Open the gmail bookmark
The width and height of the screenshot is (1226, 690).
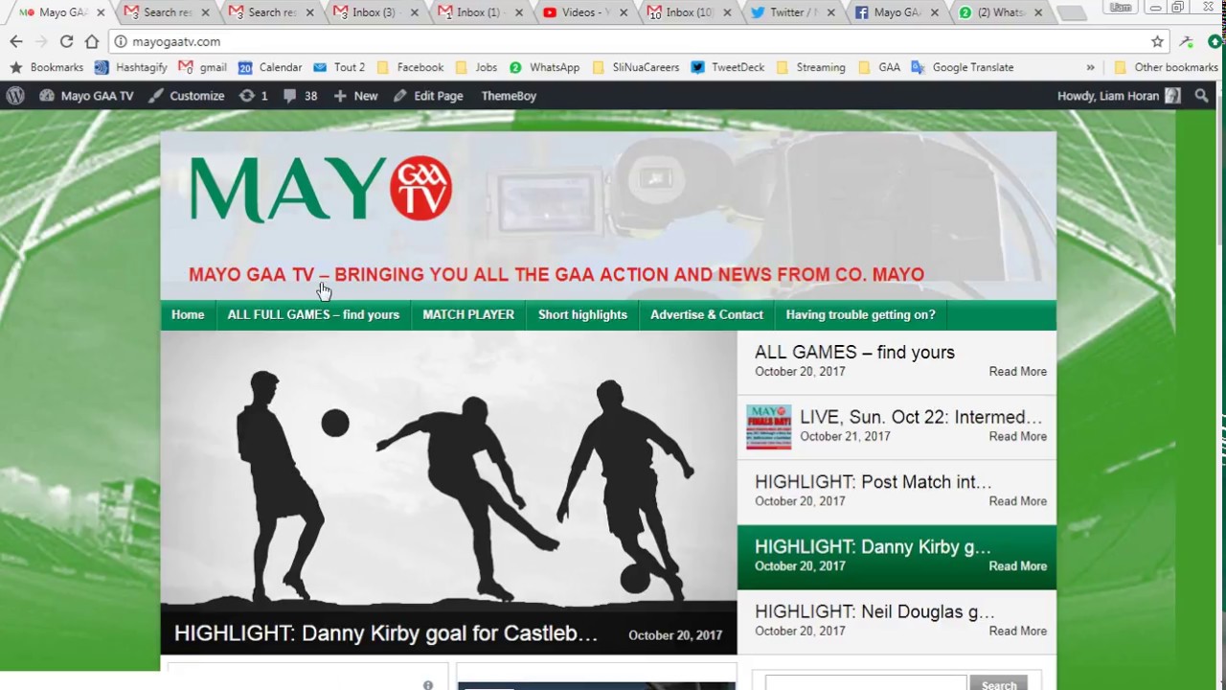(203, 67)
